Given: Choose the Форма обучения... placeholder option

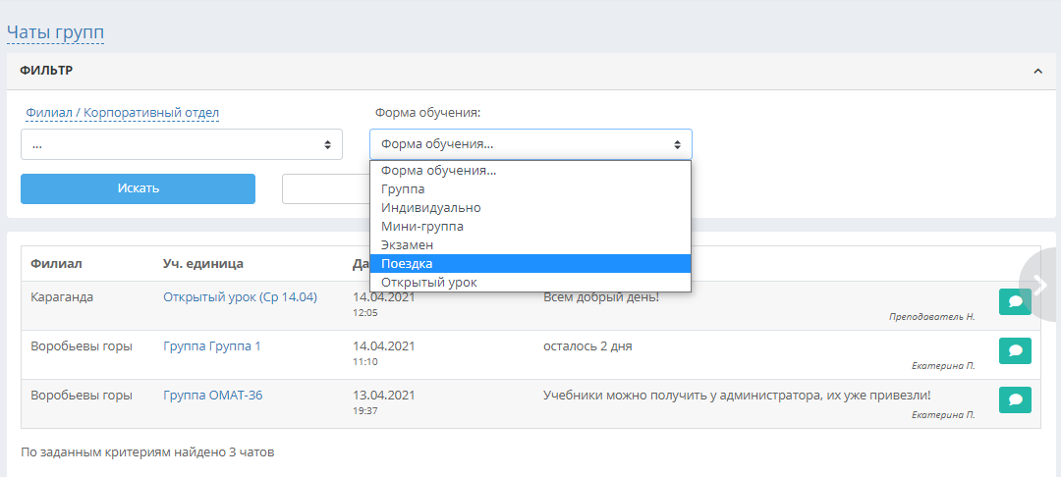Looking at the screenshot, I should pos(530,171).
